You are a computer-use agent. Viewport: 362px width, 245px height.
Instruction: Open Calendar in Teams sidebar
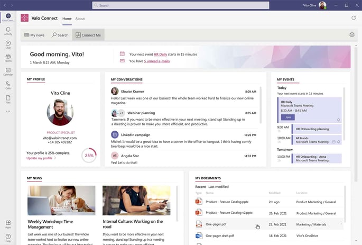tap(8, 71)
